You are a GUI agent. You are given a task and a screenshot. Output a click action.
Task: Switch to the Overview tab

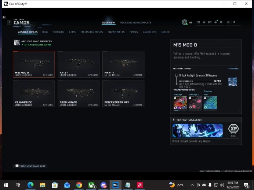point(109,23)
